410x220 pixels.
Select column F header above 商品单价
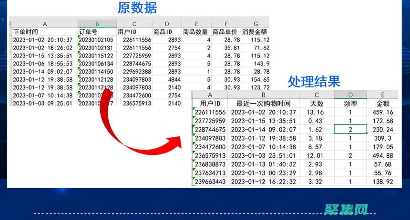point(226,24)
